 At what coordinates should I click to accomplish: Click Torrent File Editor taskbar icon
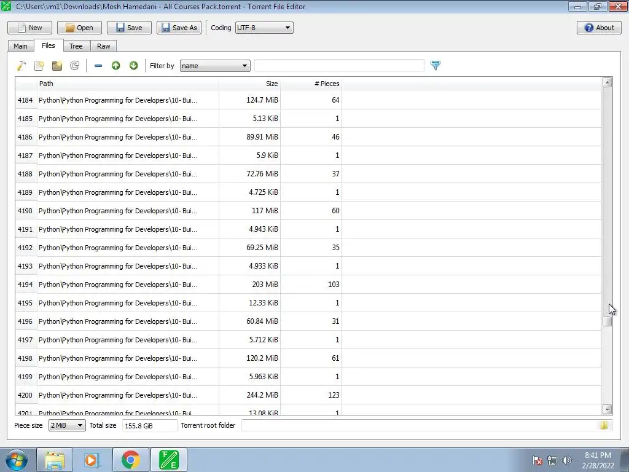[x=169, y=460]
